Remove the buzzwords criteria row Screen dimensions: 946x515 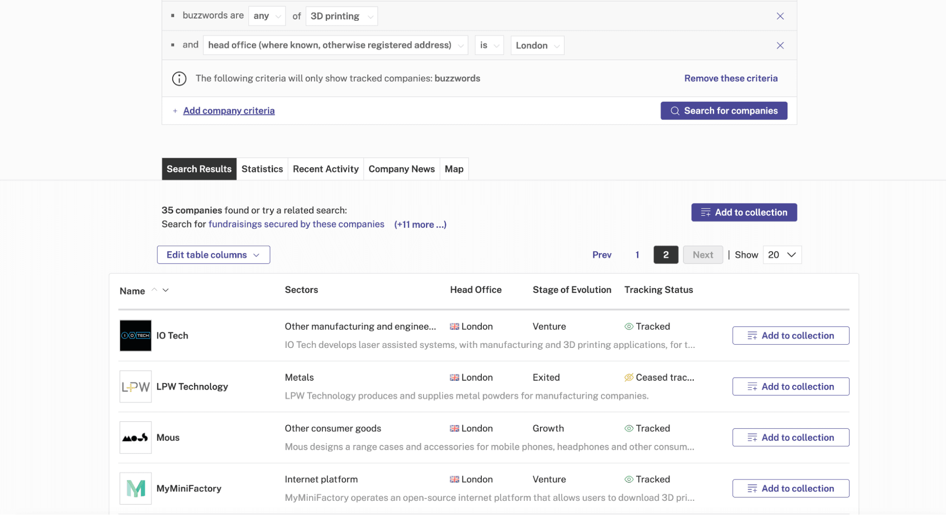click(780, 16)
